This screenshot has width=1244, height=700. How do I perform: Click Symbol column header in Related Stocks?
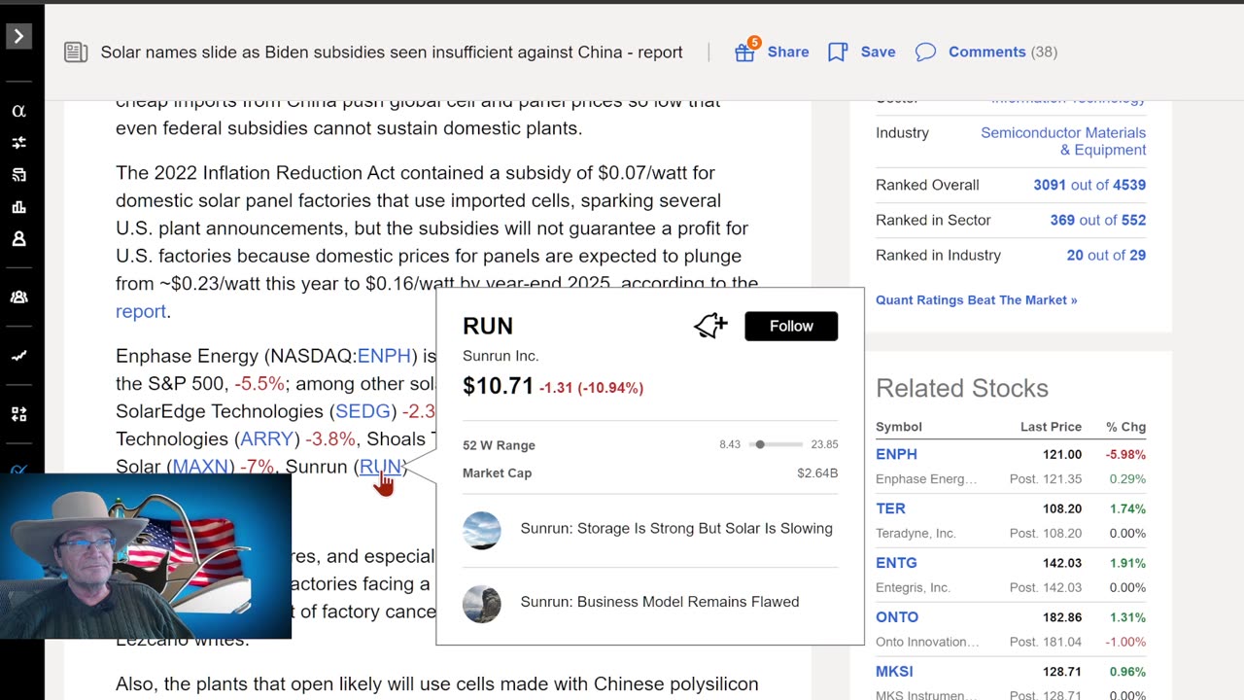click(899, 427)
